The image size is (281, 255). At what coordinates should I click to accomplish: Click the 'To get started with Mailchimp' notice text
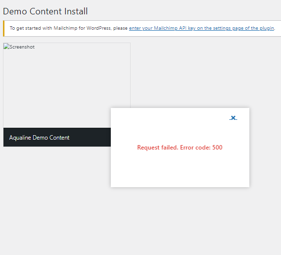coord(69,28)
